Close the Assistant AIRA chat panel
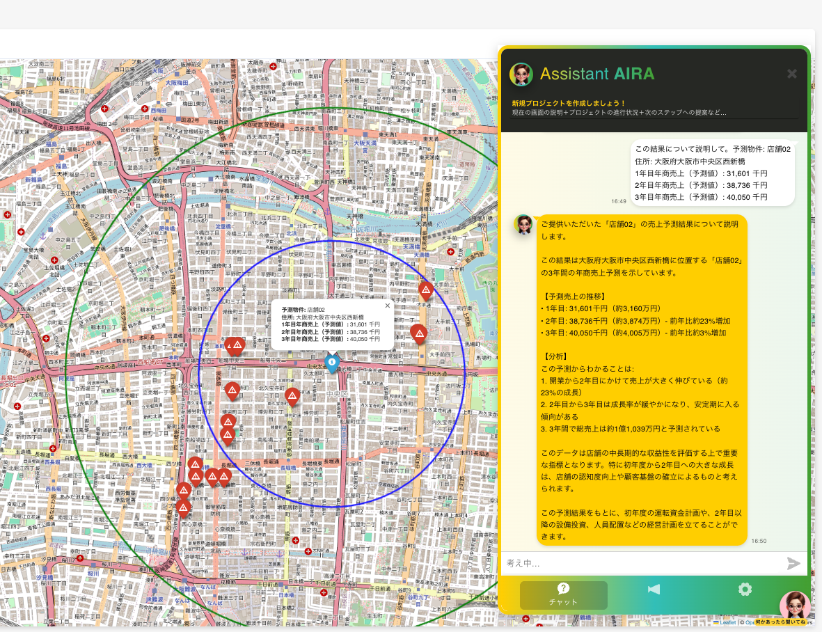 point(791,74)
